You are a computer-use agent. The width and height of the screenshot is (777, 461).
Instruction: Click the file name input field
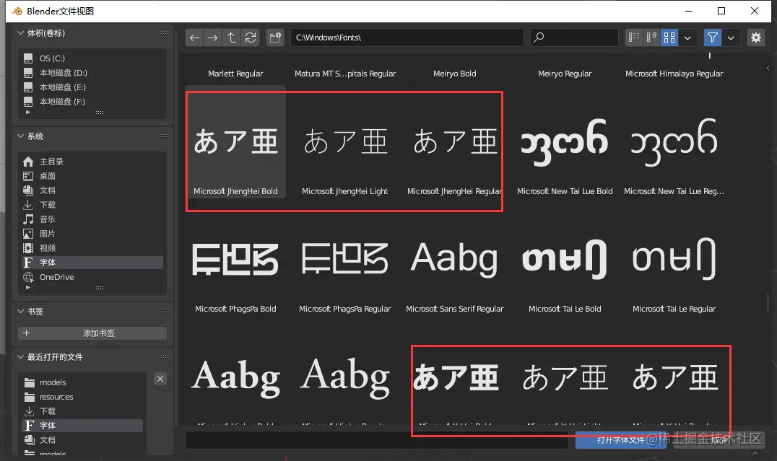[377, 440]
